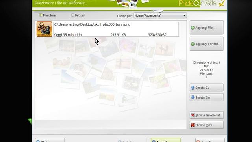This screenshot has width=252, height=142.
Task: Click the skull image thumbnail
Action: [x=44, y=29]
